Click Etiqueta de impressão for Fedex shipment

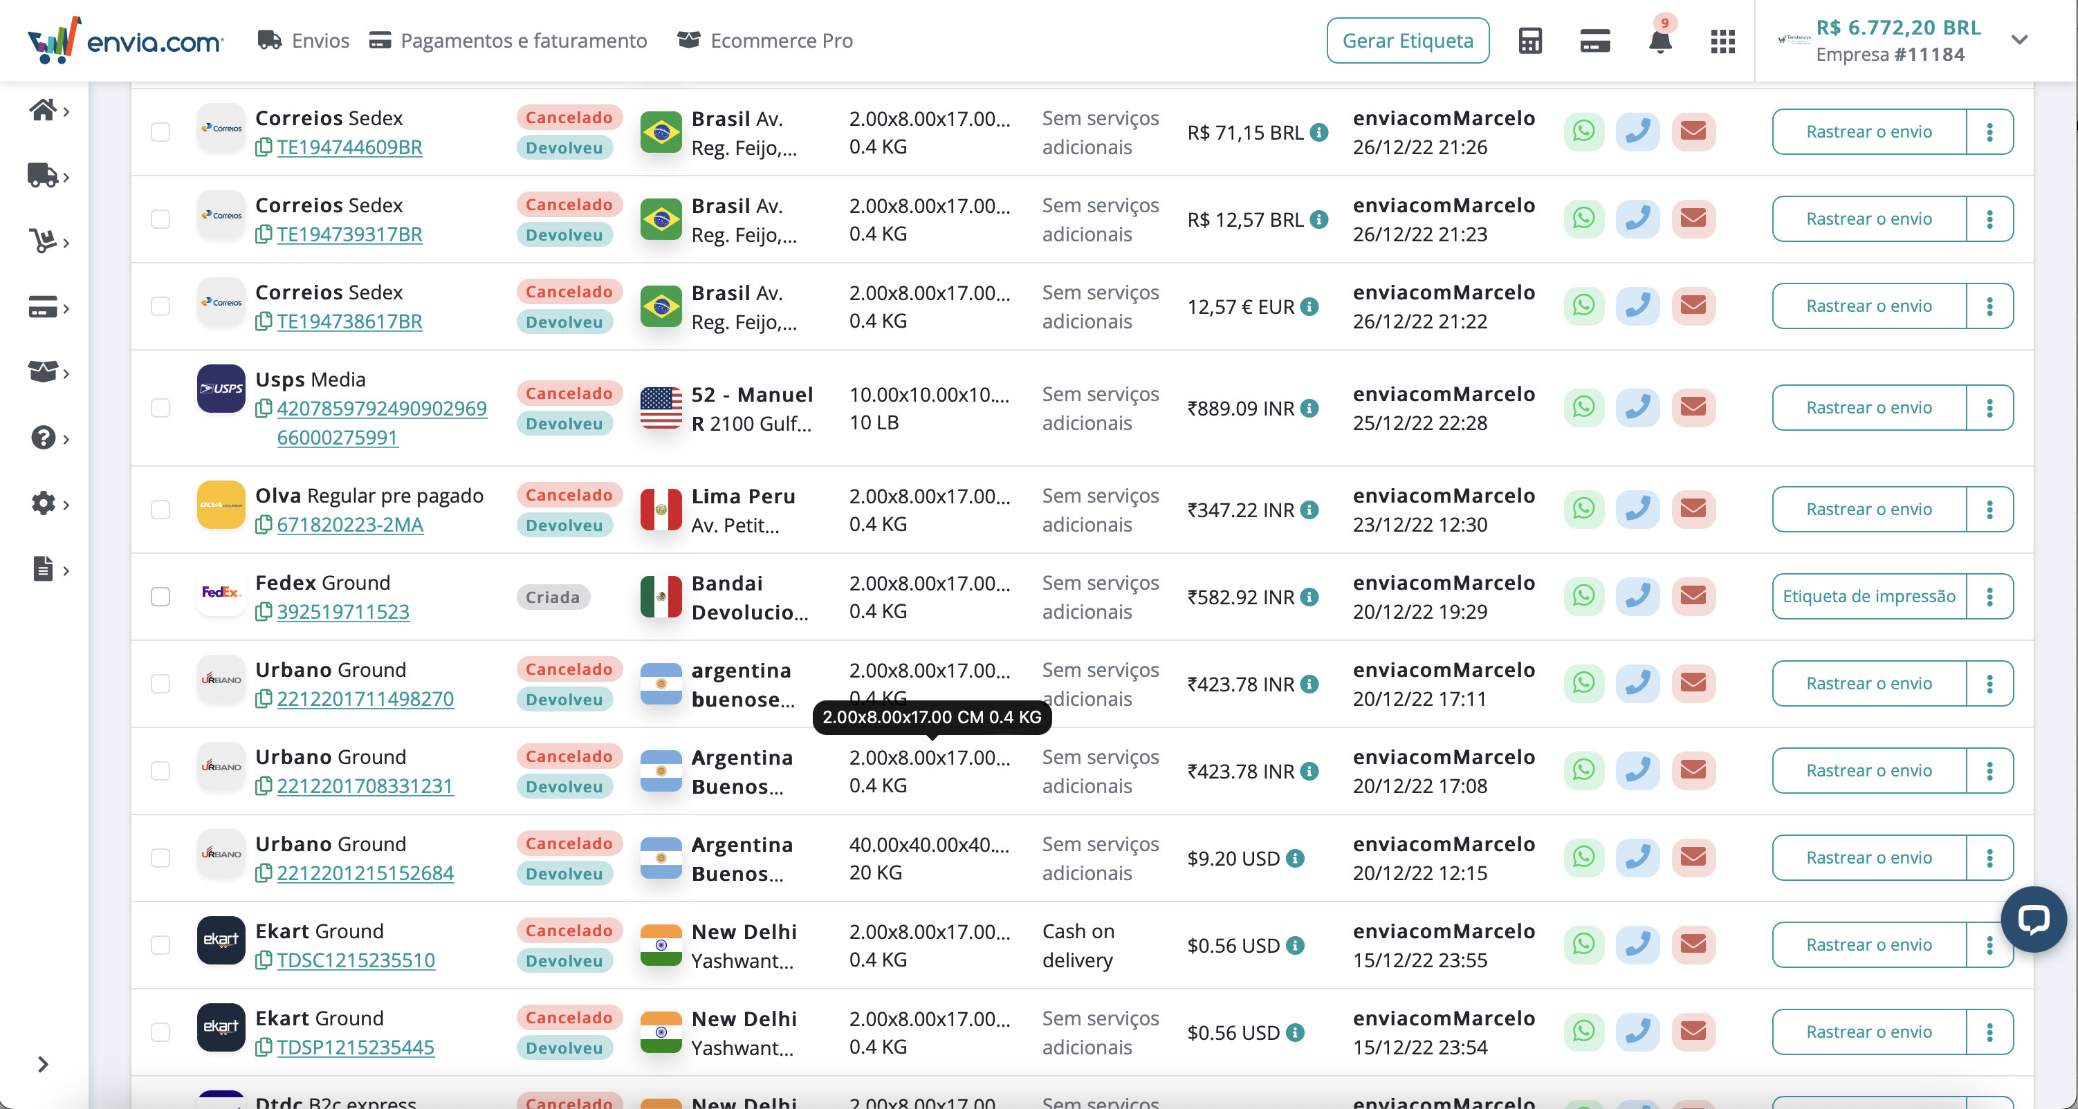pyautogui.click(x=1869, y=596)
